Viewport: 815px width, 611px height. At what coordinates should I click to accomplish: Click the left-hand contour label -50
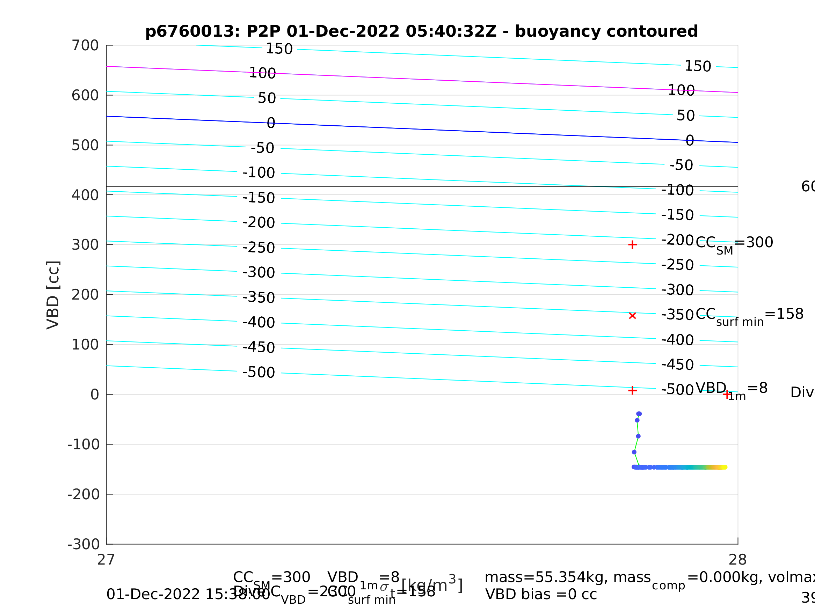(263, 148)
